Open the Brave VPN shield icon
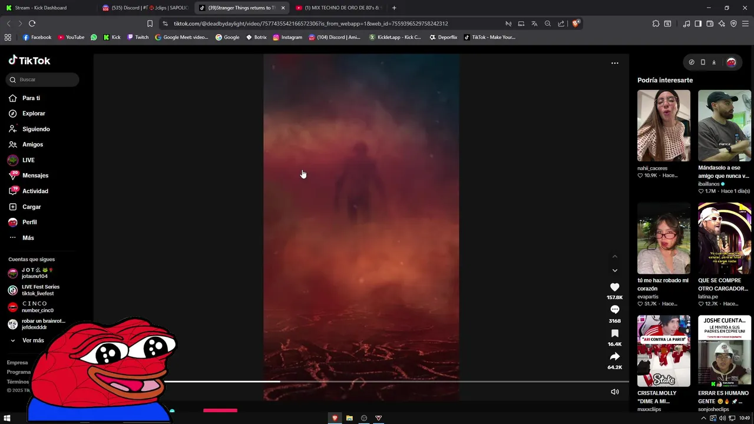 (733, 24)
